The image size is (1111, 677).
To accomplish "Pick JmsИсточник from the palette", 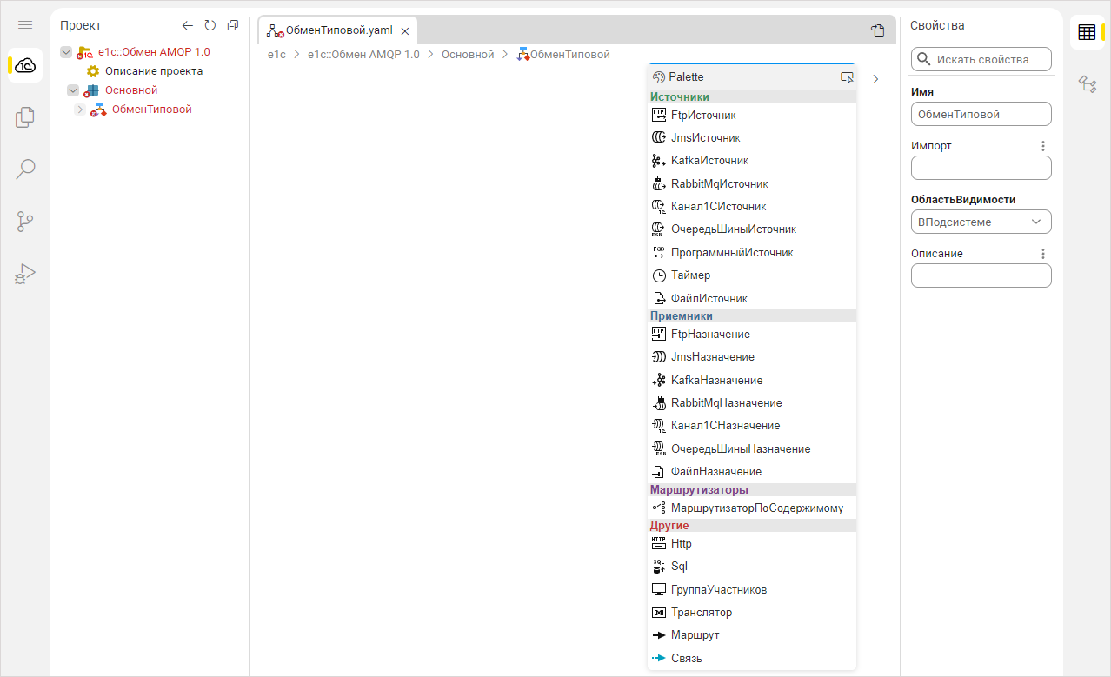I will (x=752, y=137).
